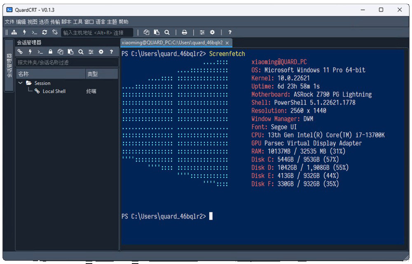Open the 脚本 (Script) menu
This screenshot has height=264, width=412.
[66, 22]
